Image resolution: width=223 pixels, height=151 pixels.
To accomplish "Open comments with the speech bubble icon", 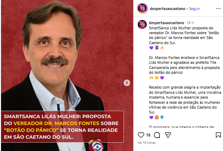I will [x=157, y=135].
